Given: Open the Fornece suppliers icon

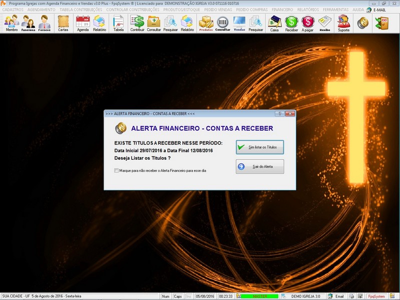Looking at the screenshot, I should [x=44, y=23].
